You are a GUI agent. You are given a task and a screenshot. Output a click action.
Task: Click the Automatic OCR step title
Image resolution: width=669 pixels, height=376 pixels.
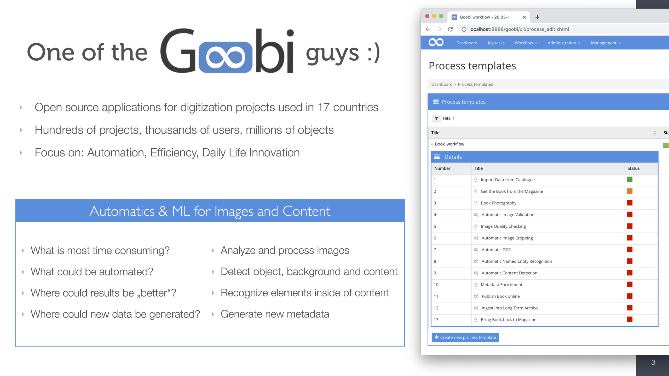point(496,250)
